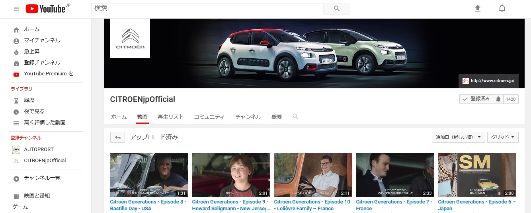
Task: Open the video upload icon
Action: [478, 8]
